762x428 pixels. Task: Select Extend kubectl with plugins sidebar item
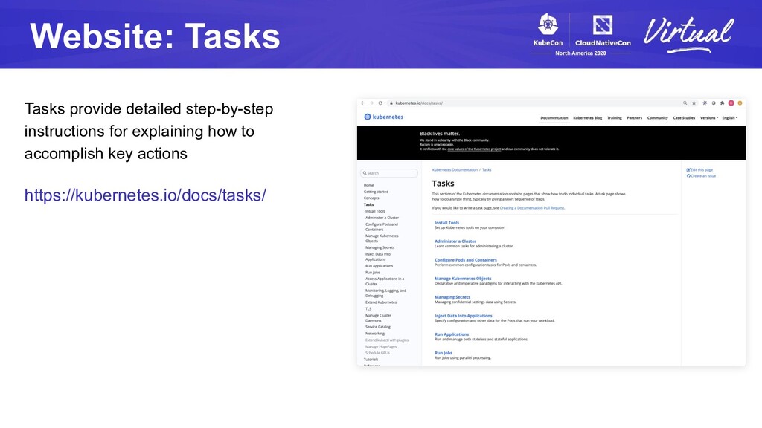click(387, 340)
